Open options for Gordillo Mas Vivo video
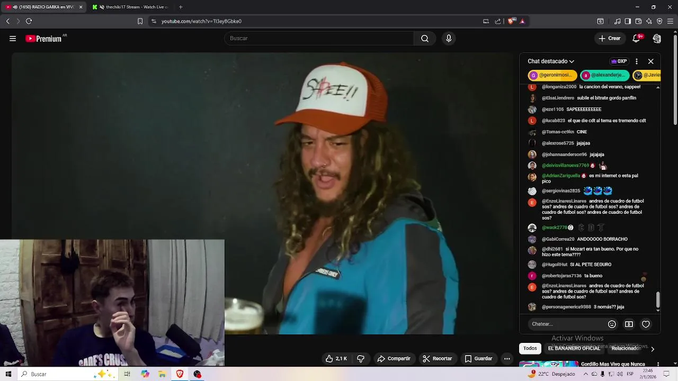 pos(658,364)
